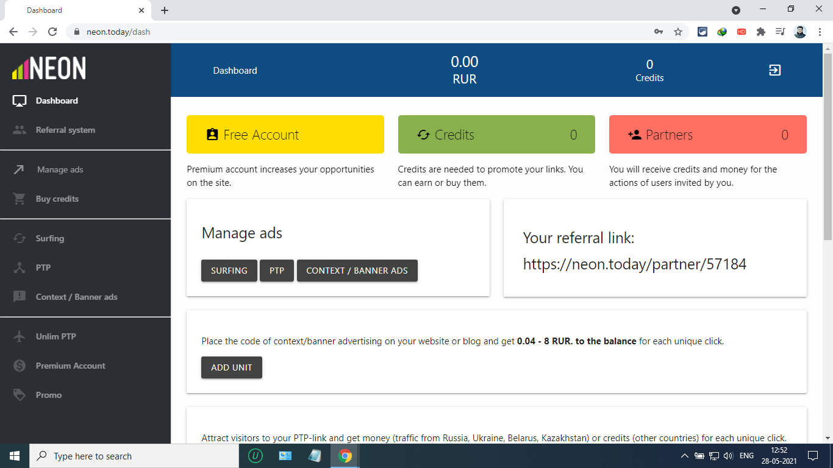Open the Chrome profile avatar
Screen dimensions: 833x468
coord(800,32)
